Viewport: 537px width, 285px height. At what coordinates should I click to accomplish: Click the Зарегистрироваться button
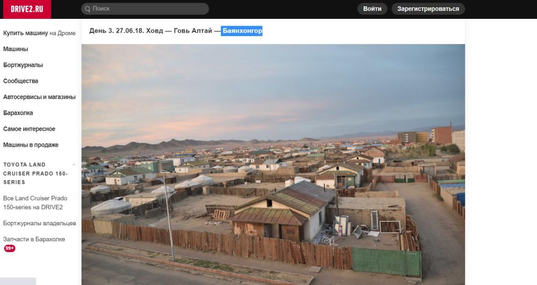pos(428,9)
